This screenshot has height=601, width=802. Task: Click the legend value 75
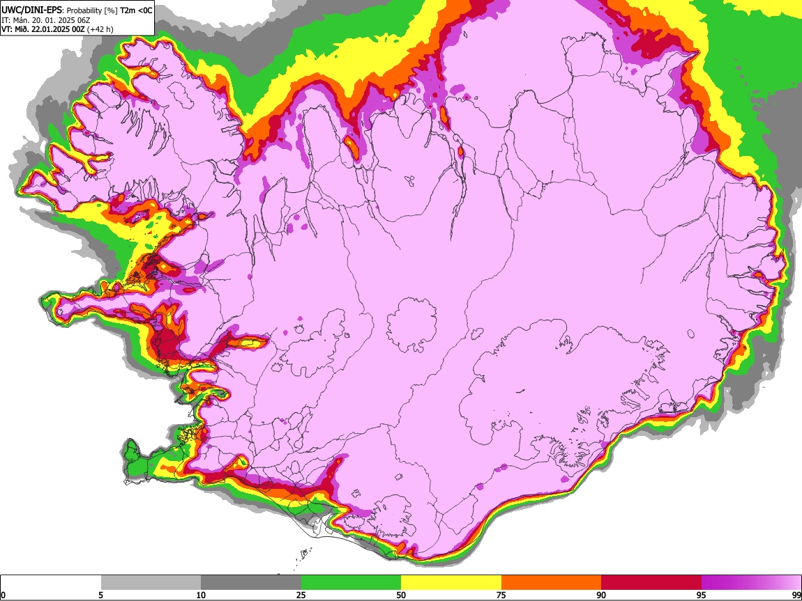click(x=501, y=595)
